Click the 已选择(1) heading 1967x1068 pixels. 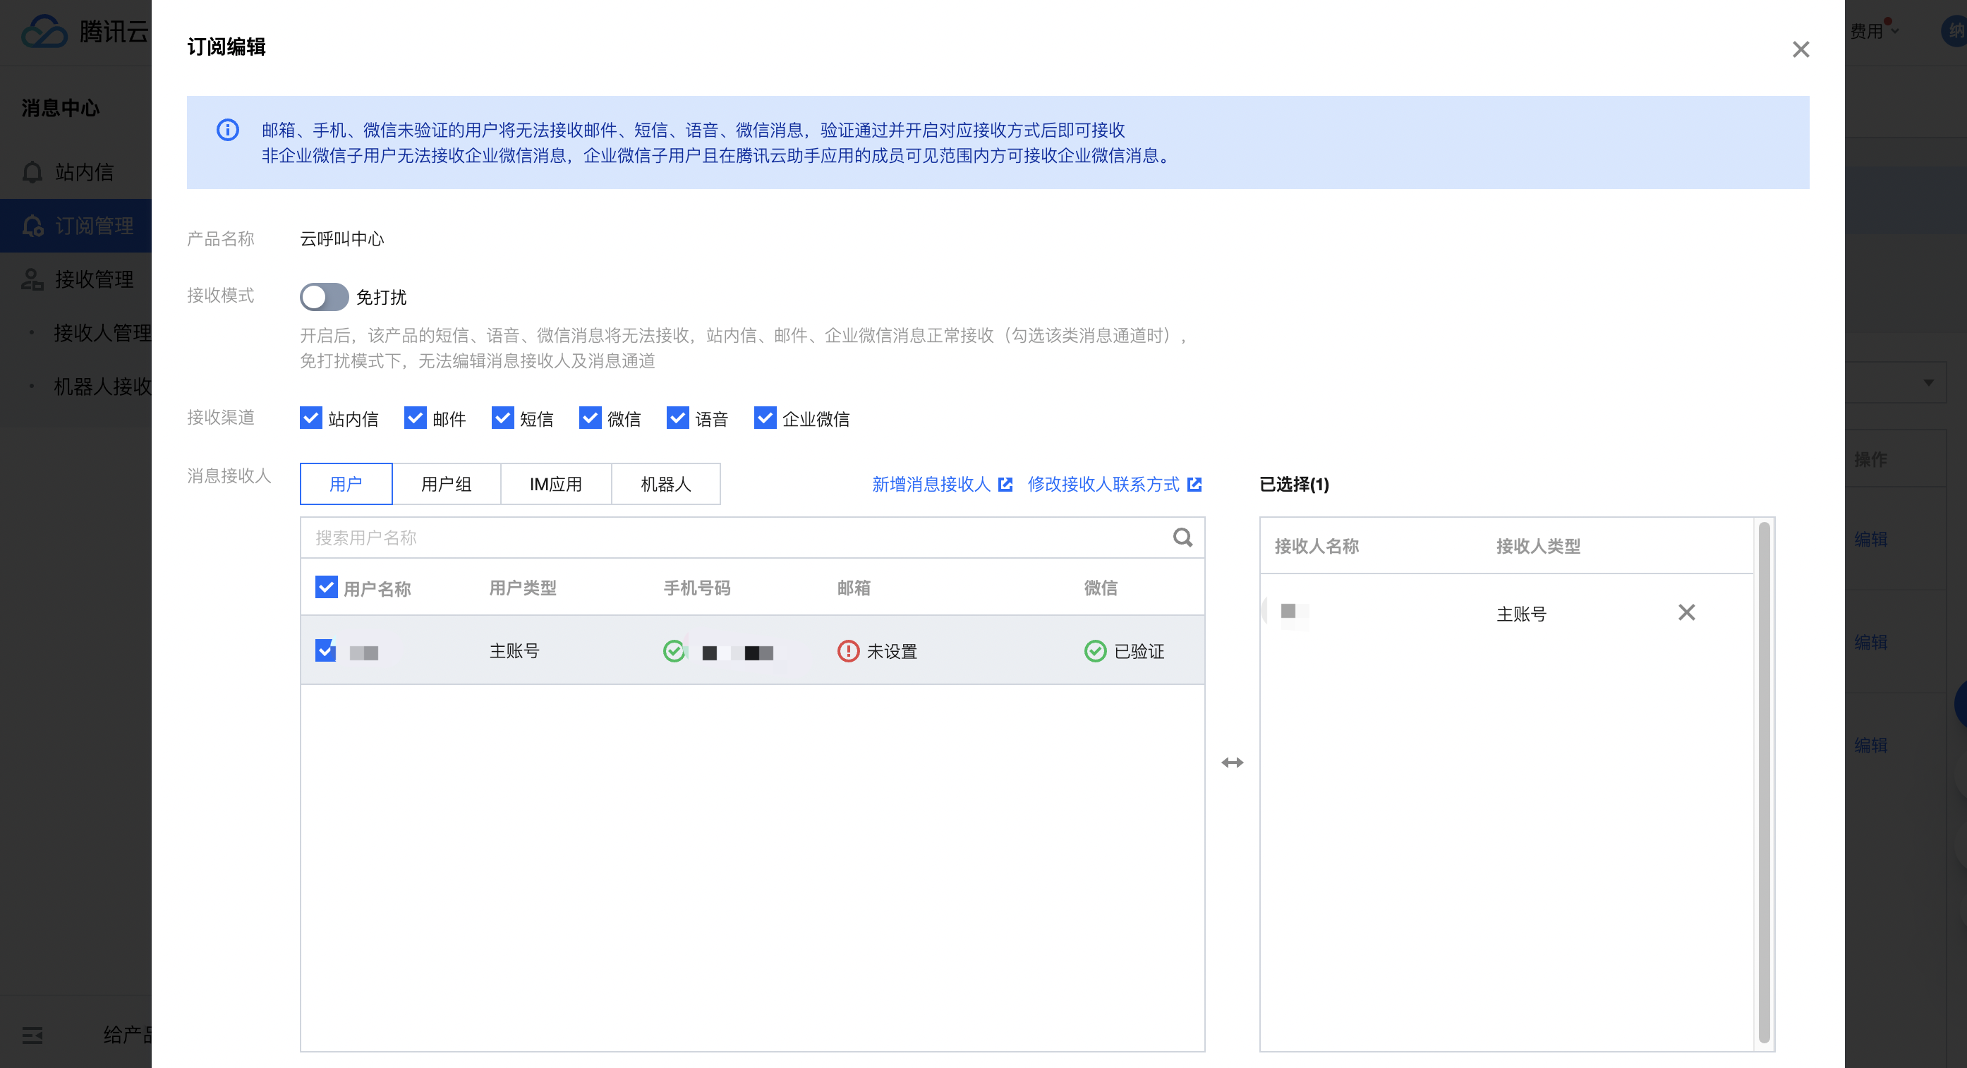[x=1294, y=484]
